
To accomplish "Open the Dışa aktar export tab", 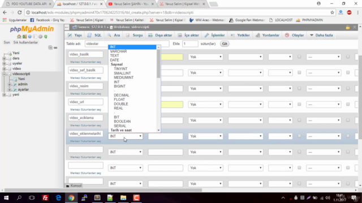I will [x=160, y=35].
